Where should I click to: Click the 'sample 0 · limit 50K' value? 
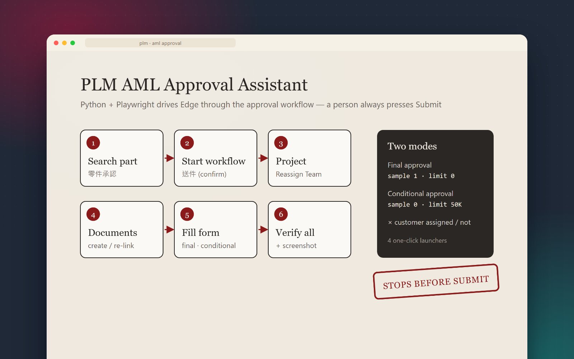(x=425, y=205)
